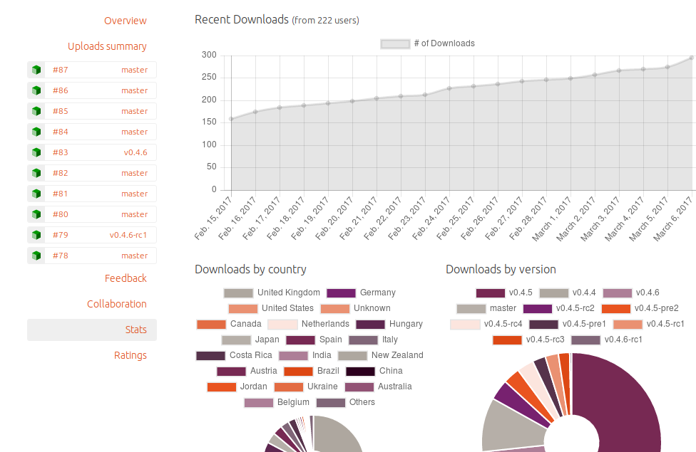696x452 pixels.
Task: Click the package icon for upload #84
Action: pyautogui.click(x=36, y=132)
